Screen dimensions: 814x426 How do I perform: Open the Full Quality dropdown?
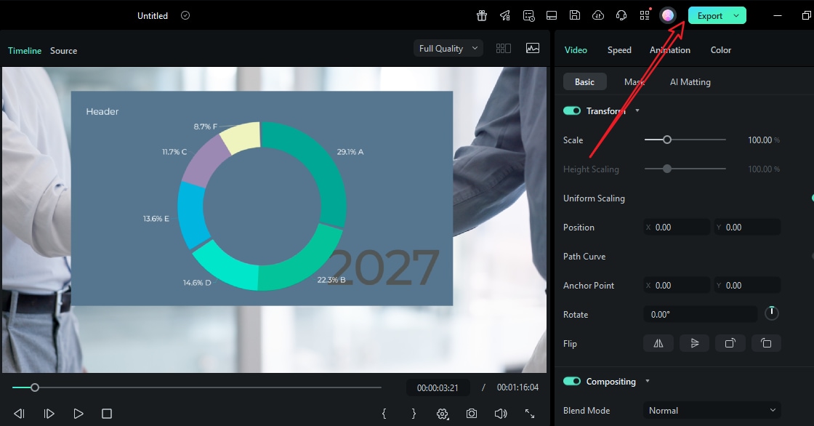[x=448, y=48]
